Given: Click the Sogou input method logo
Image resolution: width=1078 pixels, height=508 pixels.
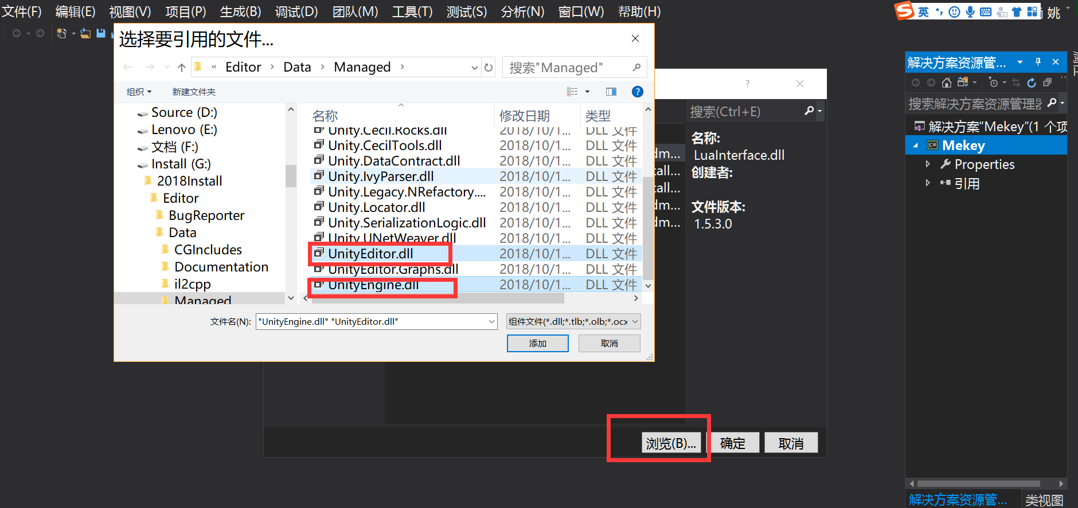Looking at the screenshot, I should 905,10.
